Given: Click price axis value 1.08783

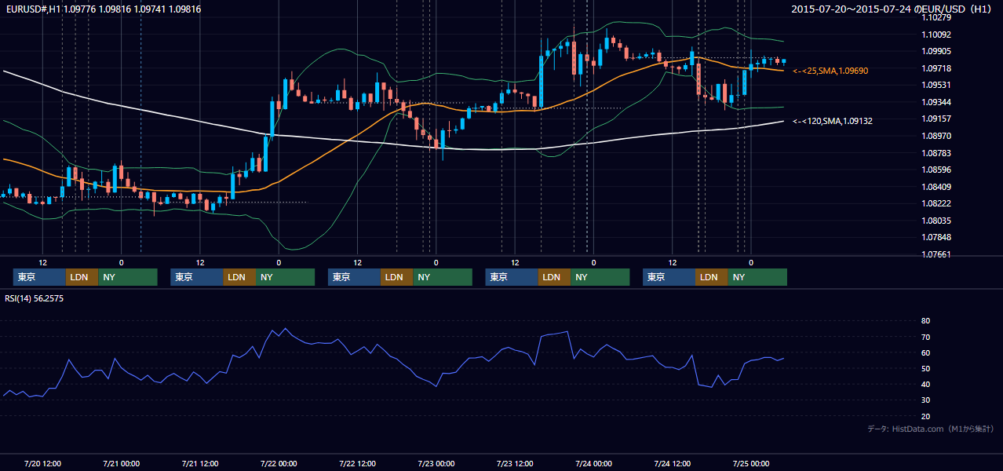Looking at the screenshot, I should point(937,153).
